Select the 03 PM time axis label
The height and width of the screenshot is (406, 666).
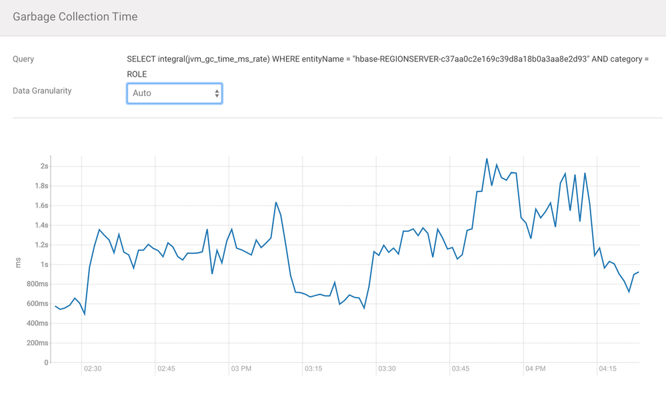[x=241, y=369]
